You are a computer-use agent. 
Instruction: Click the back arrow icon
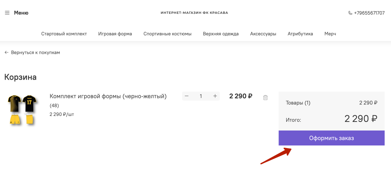6,53
